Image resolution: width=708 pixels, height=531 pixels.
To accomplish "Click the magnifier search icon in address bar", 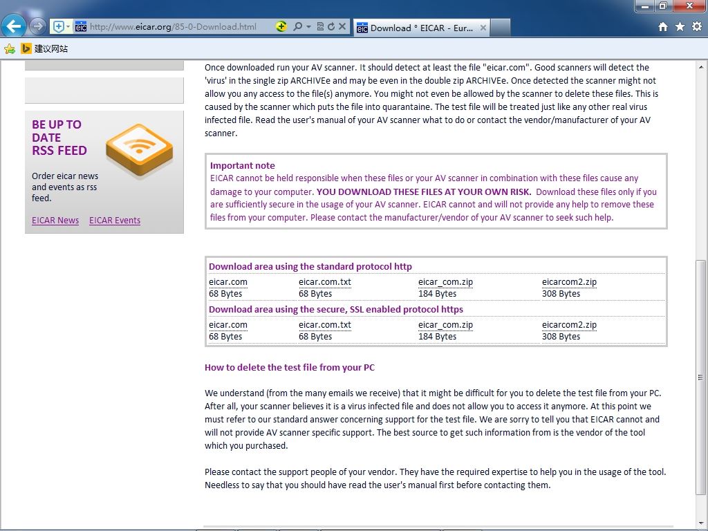I will tap(297, 27).
